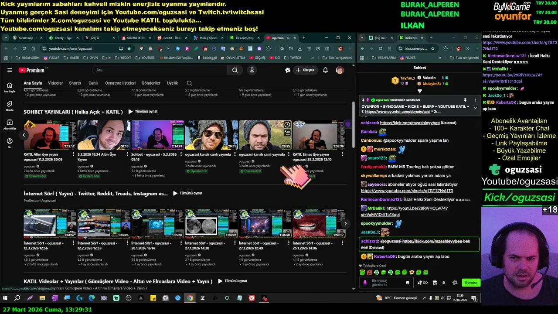This screenshot has width=558, height=314.
Task: Switch to Canlı channel tab
Action: pyautogui.click(x=93, y=83)
